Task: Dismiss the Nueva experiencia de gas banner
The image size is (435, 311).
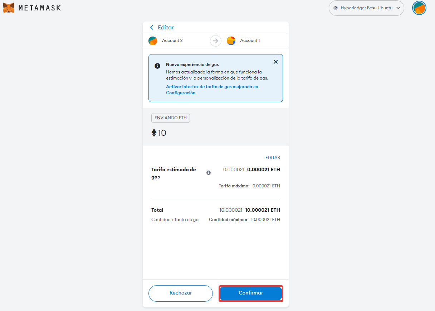Action: coord(275,62)
